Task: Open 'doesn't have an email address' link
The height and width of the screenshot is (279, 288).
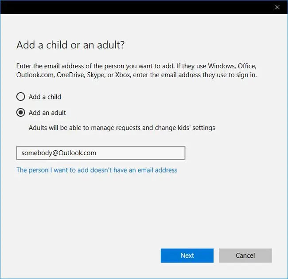Action: pos(97,170)
